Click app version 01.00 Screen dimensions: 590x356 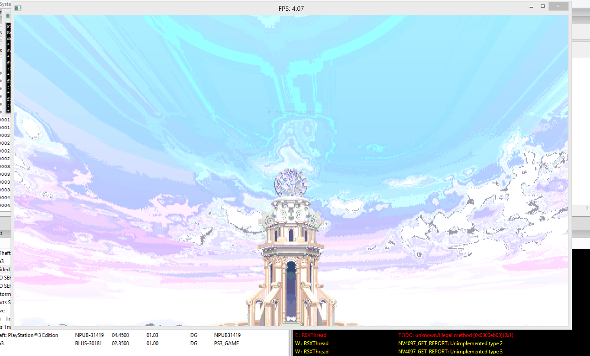tap(152, 343)
